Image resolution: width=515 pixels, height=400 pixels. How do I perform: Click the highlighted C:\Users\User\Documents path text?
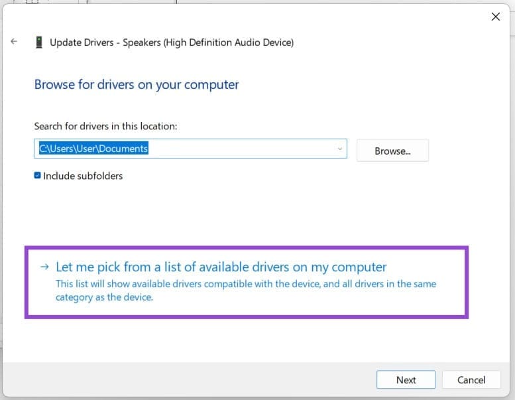pos(93,149)
